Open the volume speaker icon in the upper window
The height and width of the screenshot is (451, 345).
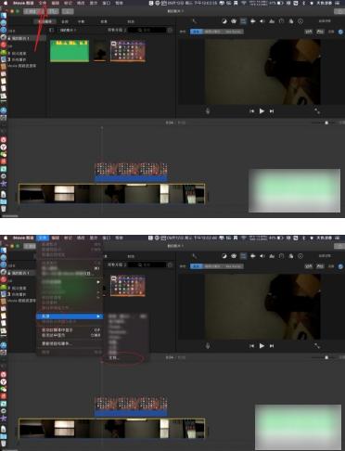point(262,21)
